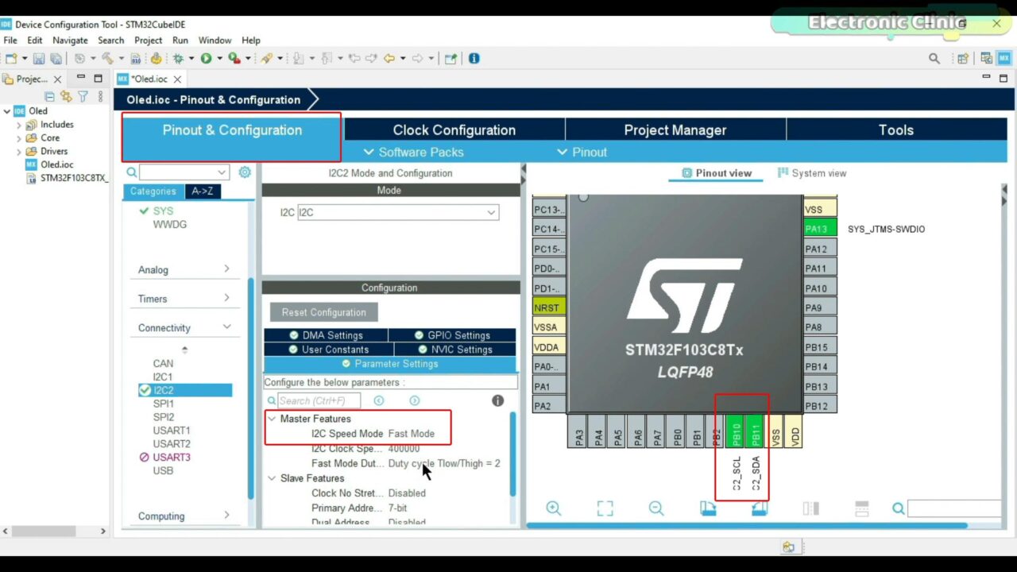Zoom out of the pinout view
Viewport: 1017px width, 572px height.
(655, 508)
